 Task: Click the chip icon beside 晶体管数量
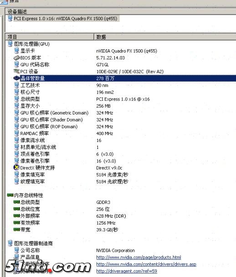(16, 78)
